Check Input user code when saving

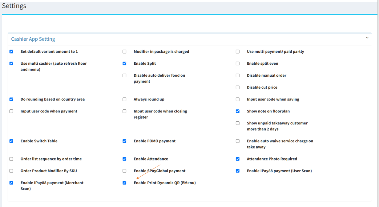[238, 99]
